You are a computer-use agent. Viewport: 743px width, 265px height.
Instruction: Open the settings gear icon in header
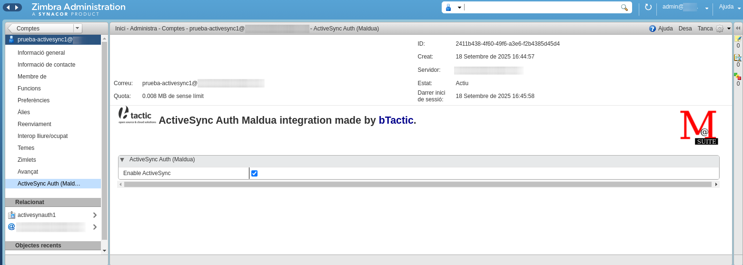click(720, 29)
